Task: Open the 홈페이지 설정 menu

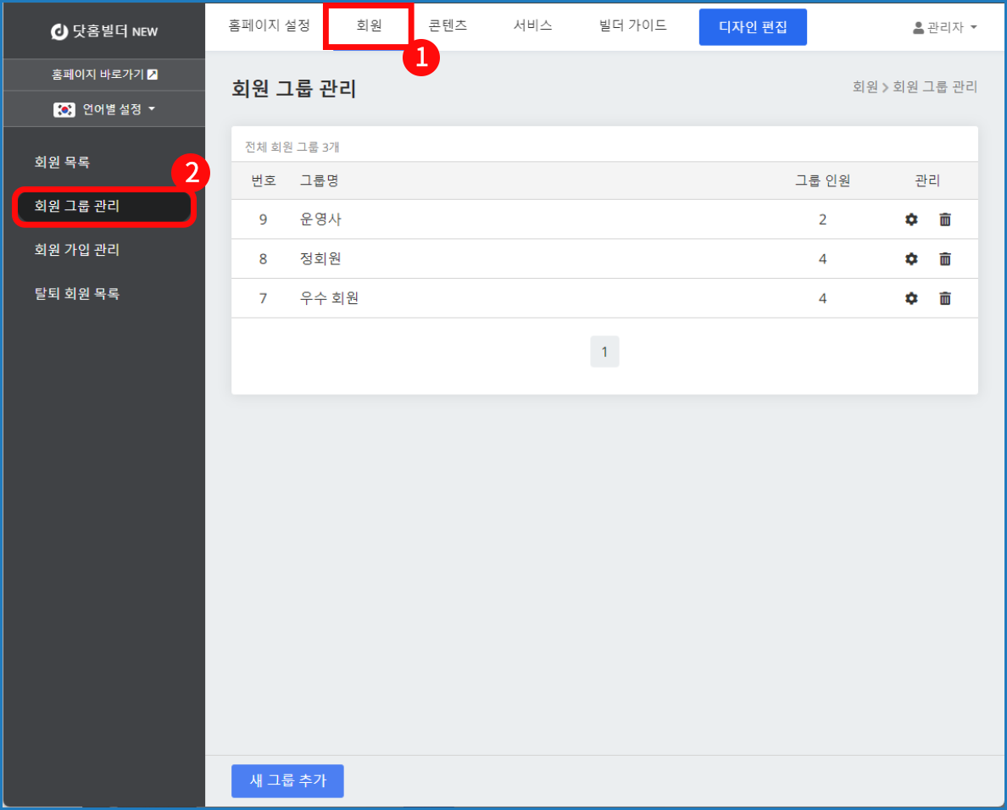Action: pos(270,26)
